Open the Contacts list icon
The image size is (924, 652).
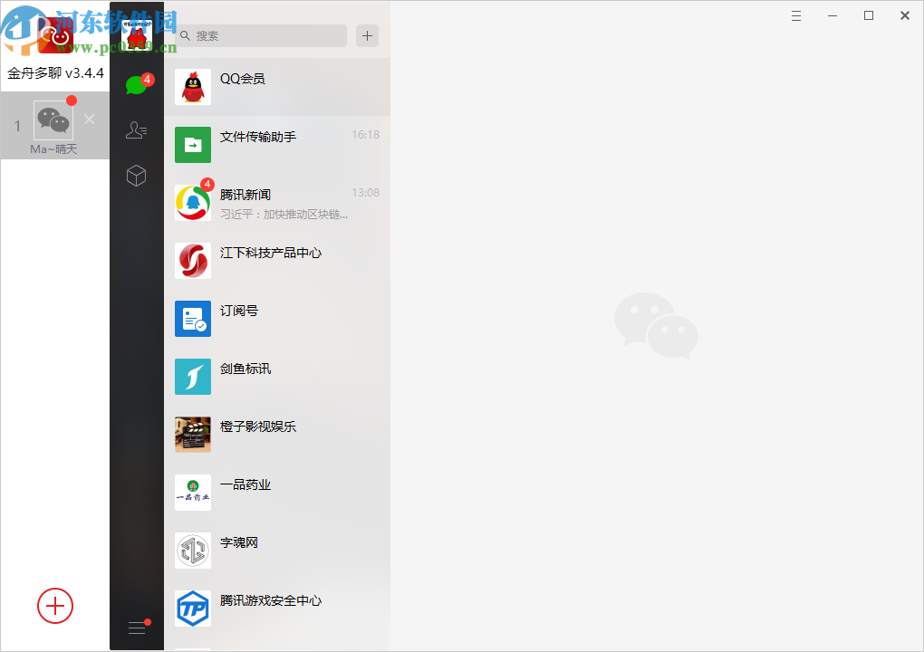[137, 130]
